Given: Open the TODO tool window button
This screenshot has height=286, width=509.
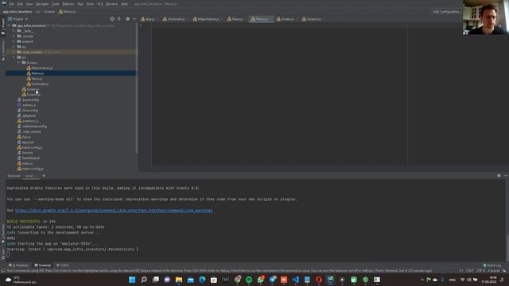Looking at the screenshot, I should coord(63,265).
